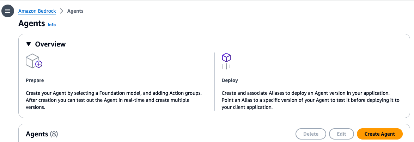Click the Agents list panel heading

pyautogui.click(x=37, y=134)
